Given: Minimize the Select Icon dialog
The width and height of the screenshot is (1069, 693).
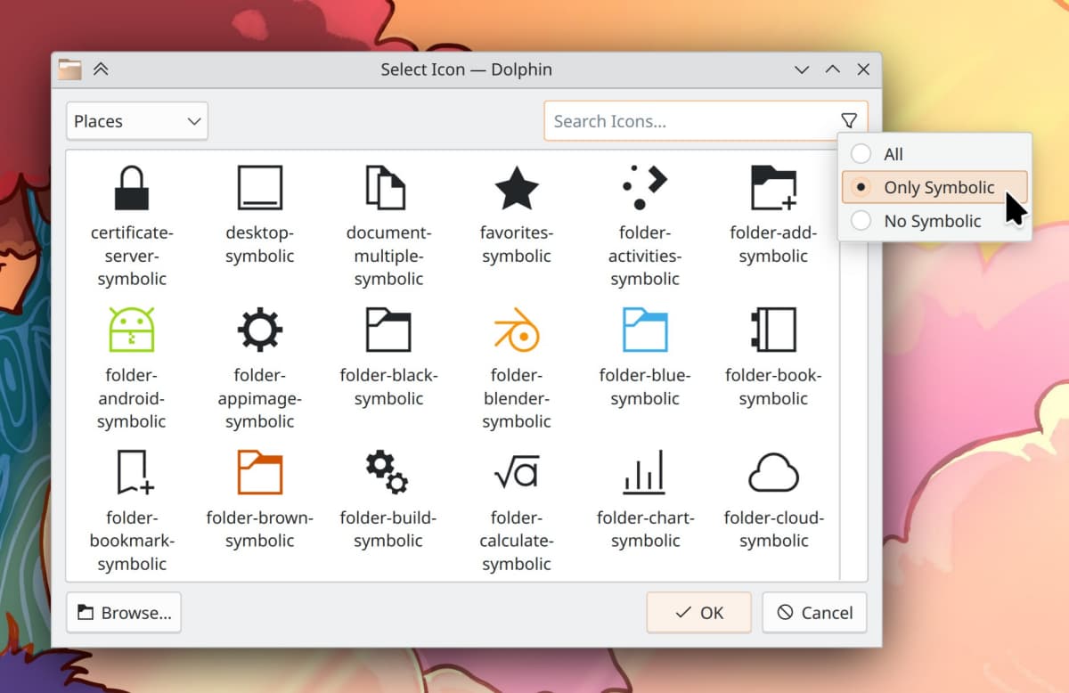Looking at the screenshot, I should [x=801, y=69].
